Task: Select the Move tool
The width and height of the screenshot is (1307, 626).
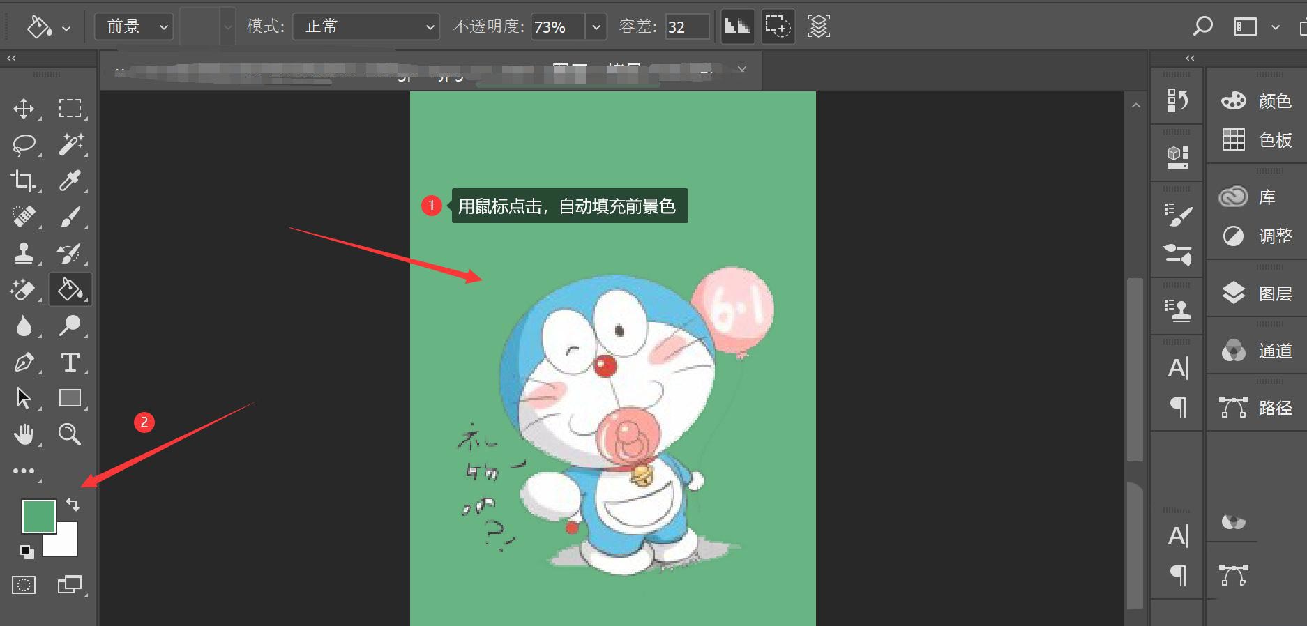Action: coord(24,109)
